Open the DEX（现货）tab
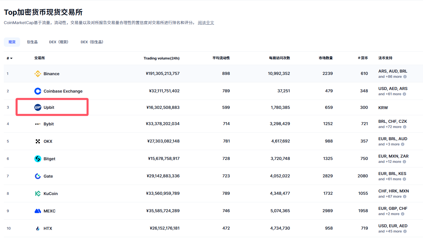This screenshot has height=238, width=423. point(59,42)
